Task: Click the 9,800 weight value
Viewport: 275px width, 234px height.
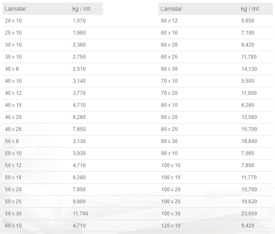Action: [79, 202]
